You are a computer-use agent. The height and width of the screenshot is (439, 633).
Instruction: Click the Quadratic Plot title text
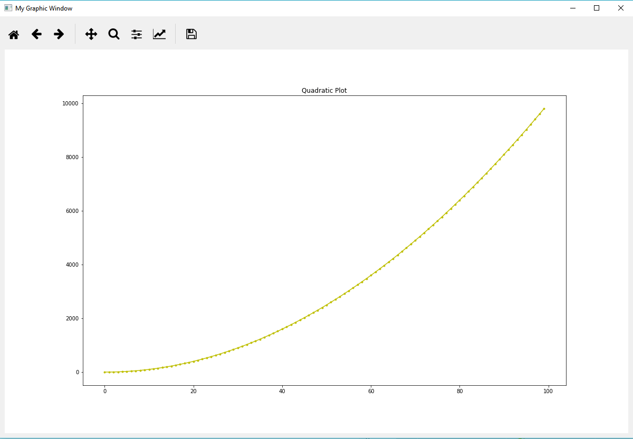[324, 90]
